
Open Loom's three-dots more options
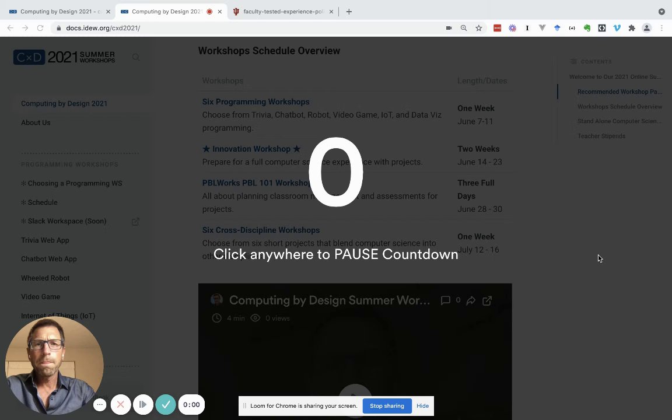(x=99, y=405)
